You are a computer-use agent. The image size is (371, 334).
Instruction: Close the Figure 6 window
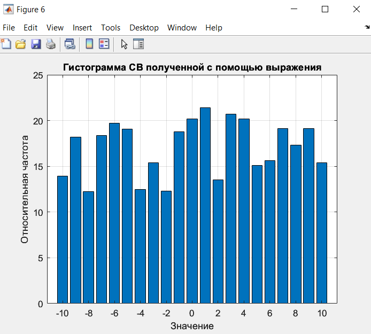tap(357, 9)
